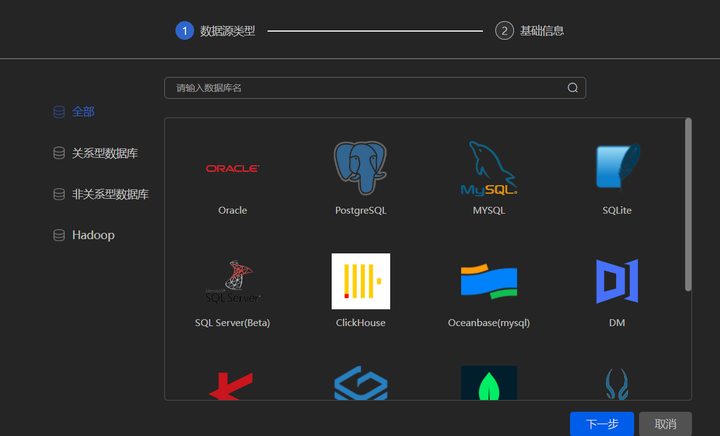This screenshot has height=436, width=720.
Task: Click the Oracle text label
Action: tap(232, 211)
